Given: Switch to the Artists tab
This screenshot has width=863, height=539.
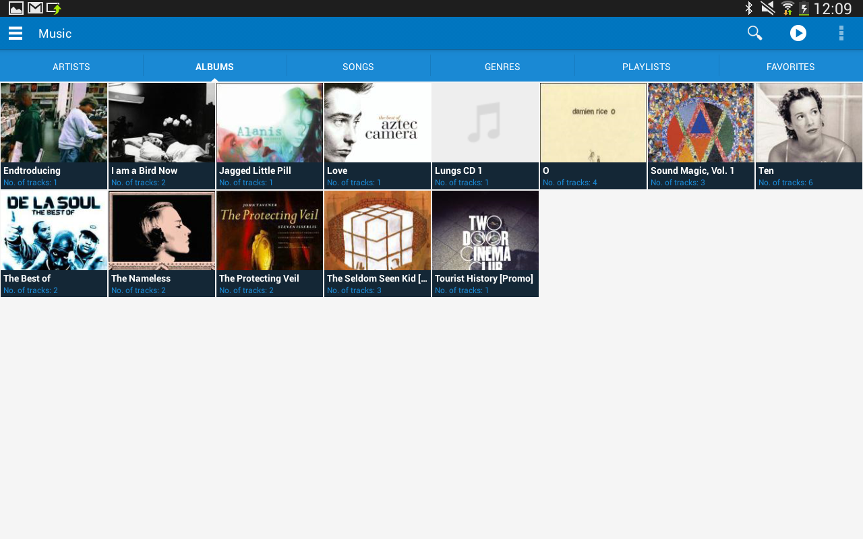Looking at the screenshot, I should click(71, 67).
